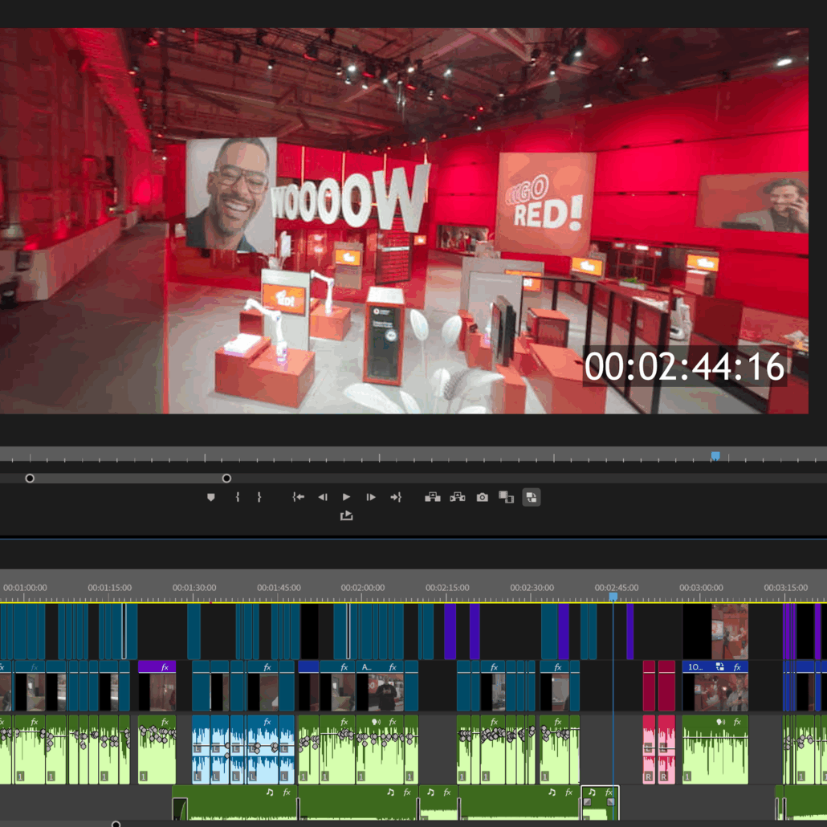Screen dimensions: 827x827
Task: Click the fx badge on the "10..." clip
Action: pyautogui.click(x=737, y=667)
